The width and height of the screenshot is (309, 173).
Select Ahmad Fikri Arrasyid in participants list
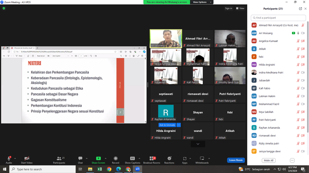click(278, 25)
